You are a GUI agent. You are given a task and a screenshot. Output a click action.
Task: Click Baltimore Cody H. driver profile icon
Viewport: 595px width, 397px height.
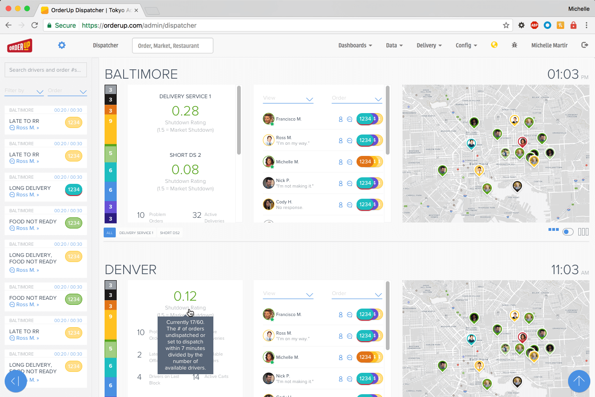pos(340,205)
